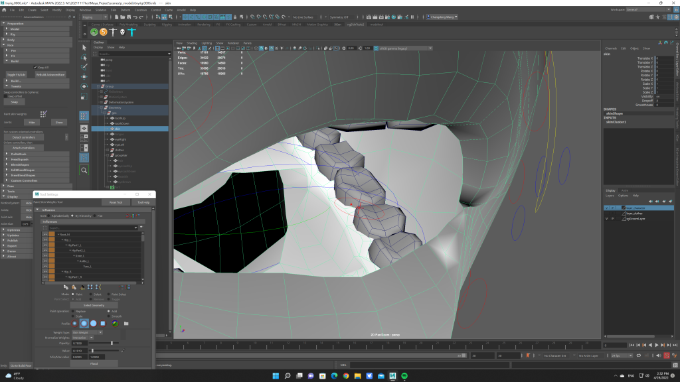Open Spotify from the Windows taskbar
680x382 pixels.
(406, 376)
